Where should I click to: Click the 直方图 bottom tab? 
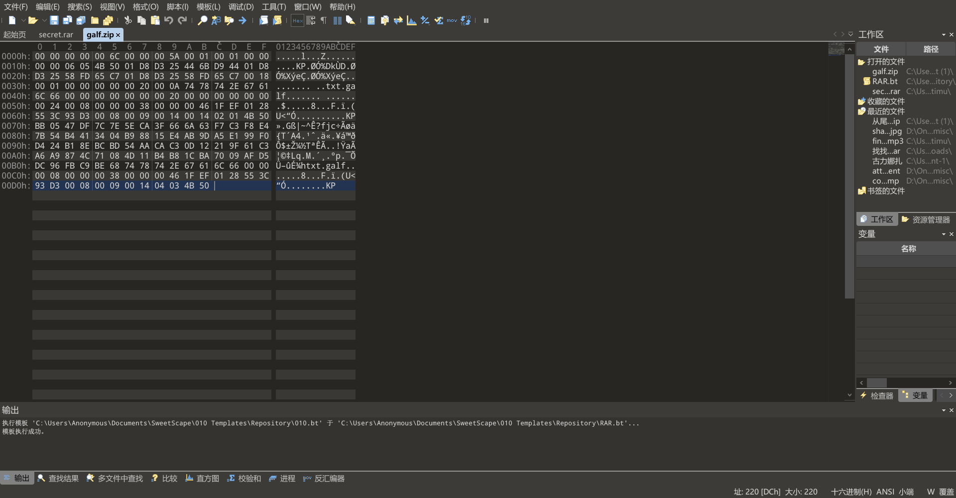click(x=202, y=478)
